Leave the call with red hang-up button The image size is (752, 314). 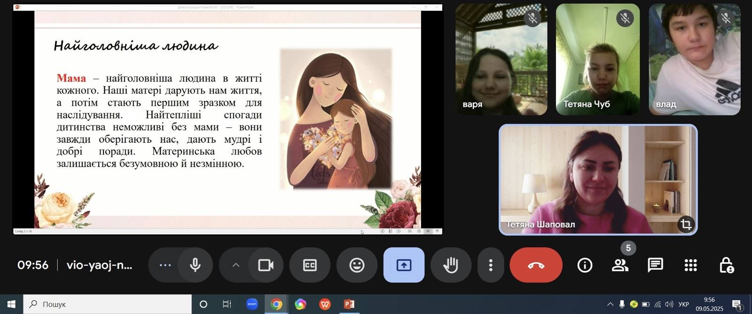pos(536,265)
